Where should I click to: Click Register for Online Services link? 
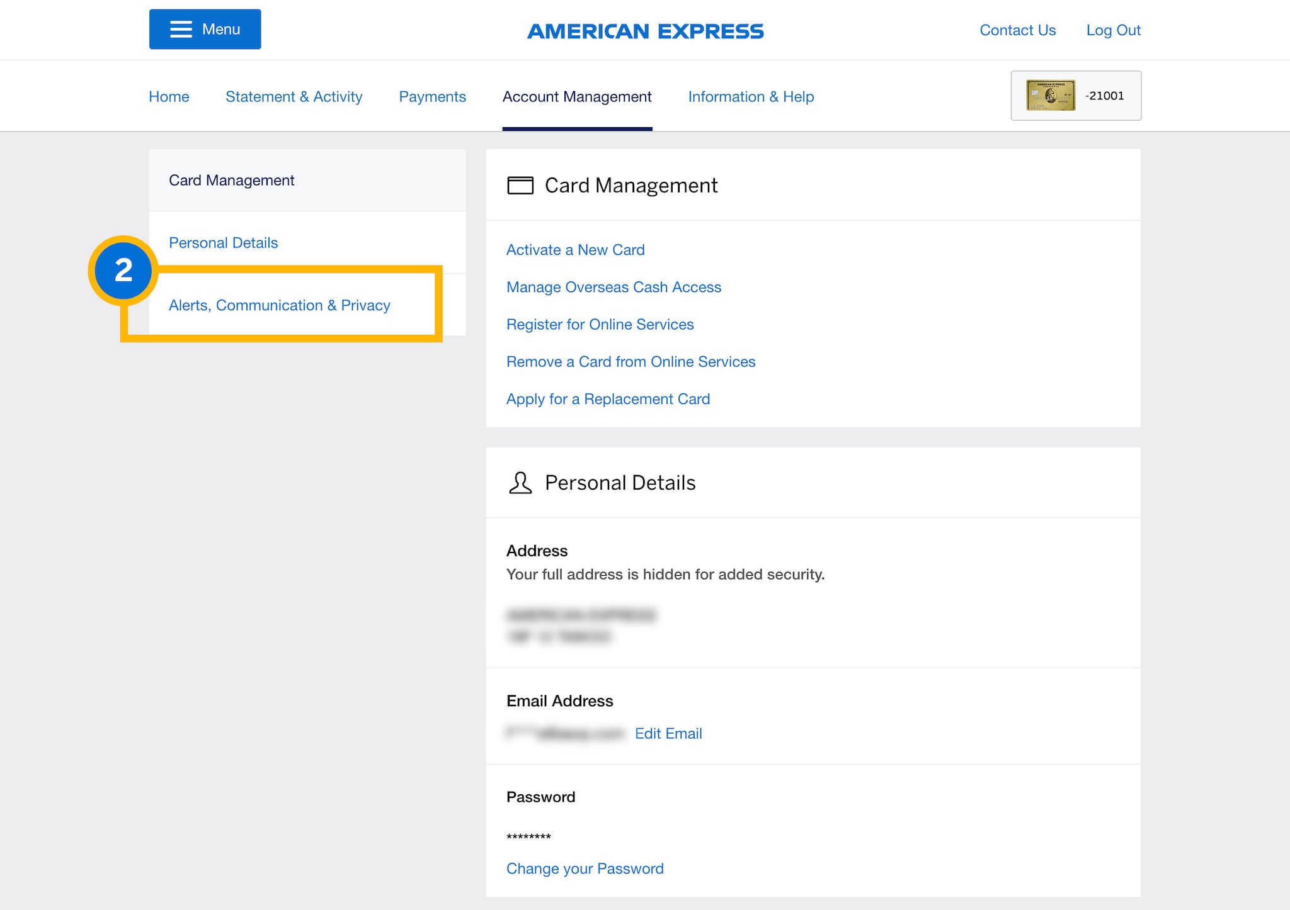(600, 324)
